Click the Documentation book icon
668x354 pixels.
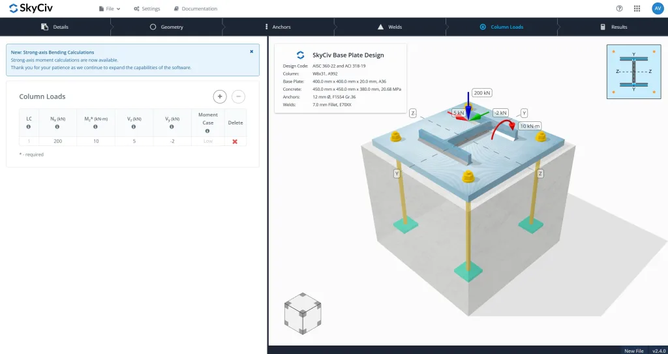[x=176, y=8]
